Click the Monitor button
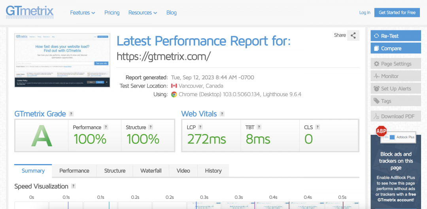 click(x=396, y=76)
